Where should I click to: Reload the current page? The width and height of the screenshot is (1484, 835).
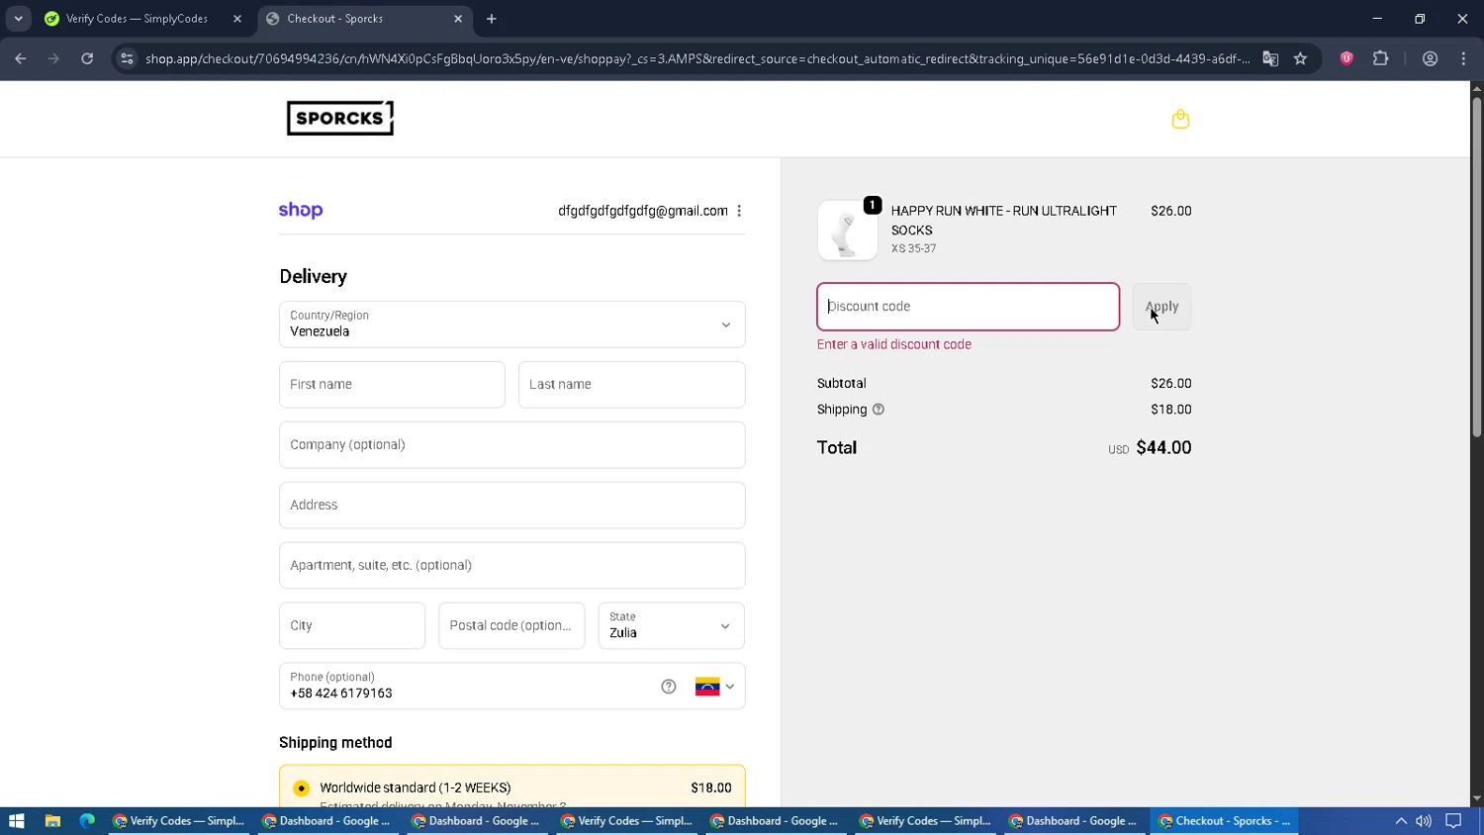87,59
